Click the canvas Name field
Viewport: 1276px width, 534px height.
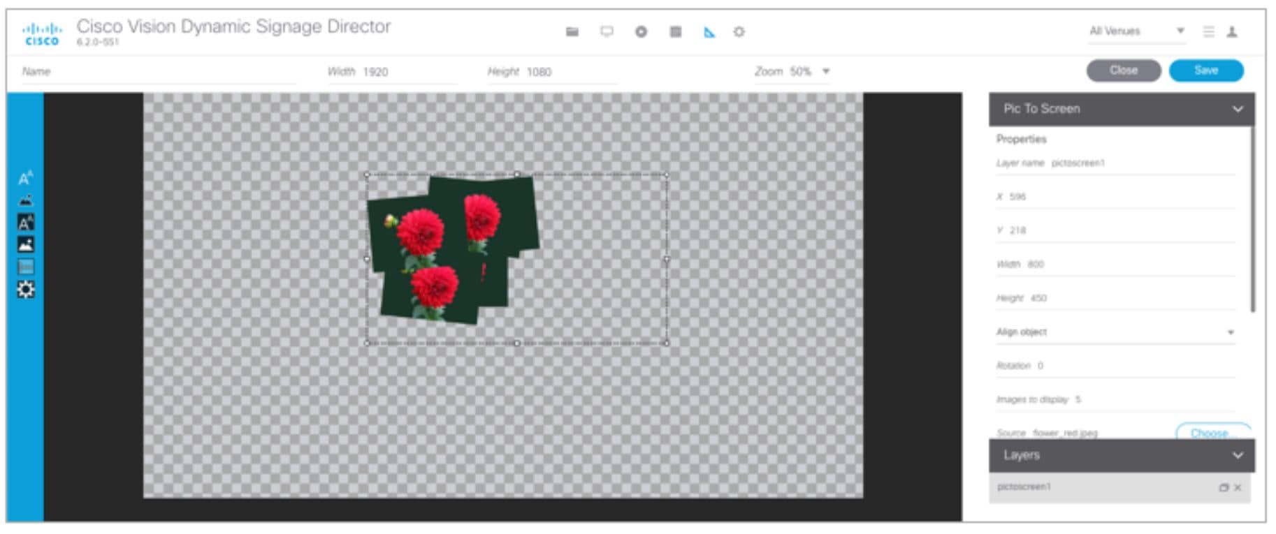click(159, 72)
